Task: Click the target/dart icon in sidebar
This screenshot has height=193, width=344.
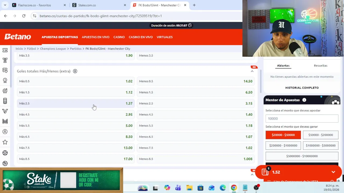Action: coord(5,91)
